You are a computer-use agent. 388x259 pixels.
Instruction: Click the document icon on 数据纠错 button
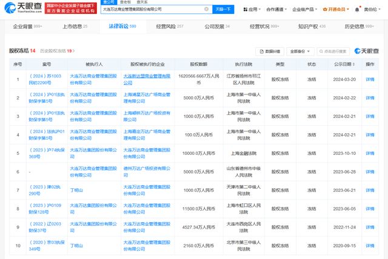pyautogui.click(x=262, y=51)
